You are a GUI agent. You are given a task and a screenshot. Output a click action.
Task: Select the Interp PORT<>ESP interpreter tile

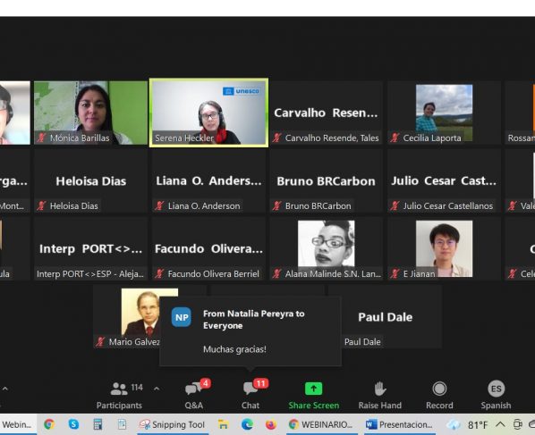pyautogui.click(x=90, y=249)
